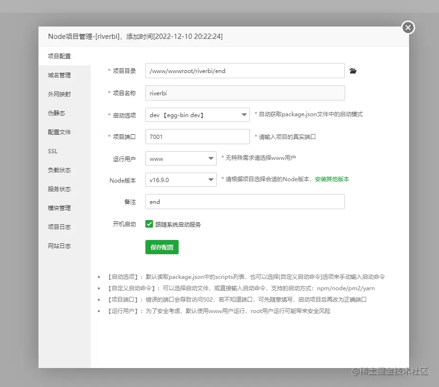This screenshot has height=387, width=439.
Task: Follow the 安装其他版本 link
Action: 332,179
